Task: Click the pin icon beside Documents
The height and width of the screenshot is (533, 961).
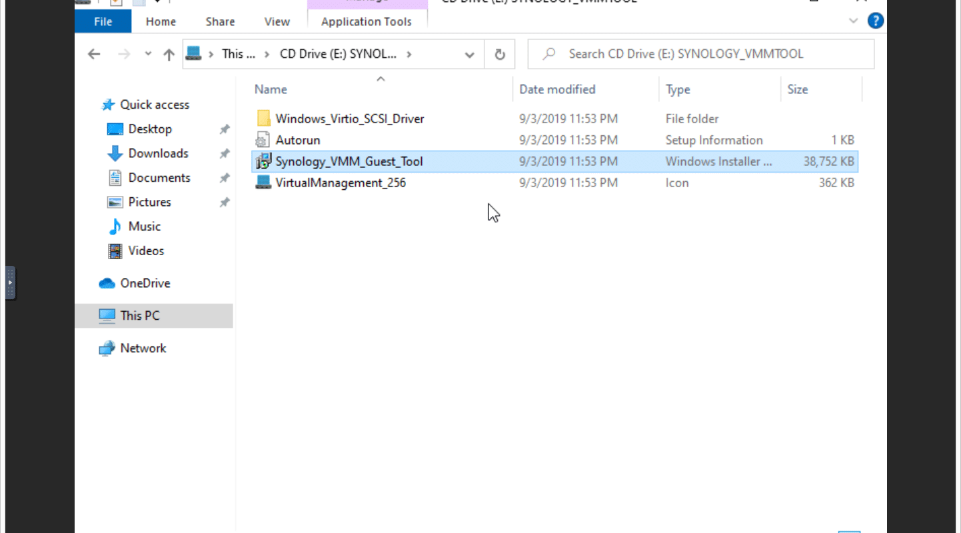Action: (x=225, y=178)
